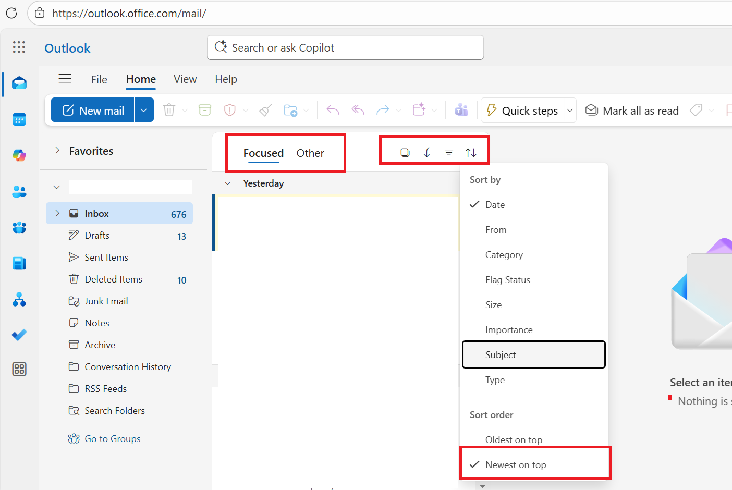The height and width of the screenshot is (490, 732).
Task: Click the Search or ask Copilot field
Action: point(345,47)
